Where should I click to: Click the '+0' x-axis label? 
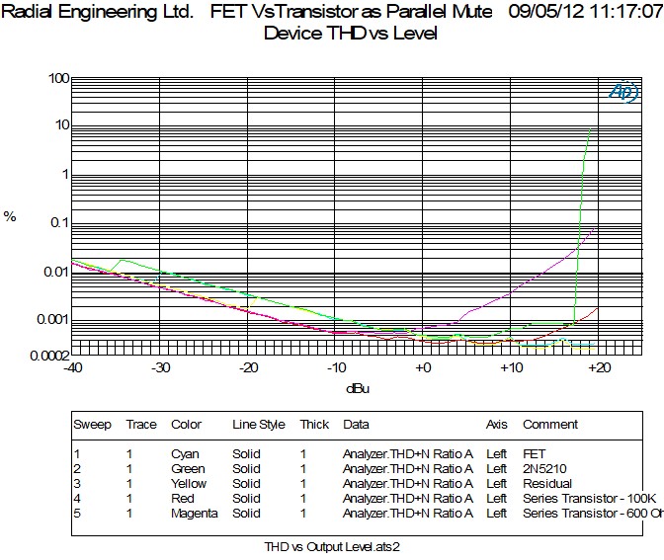point(423,367)
